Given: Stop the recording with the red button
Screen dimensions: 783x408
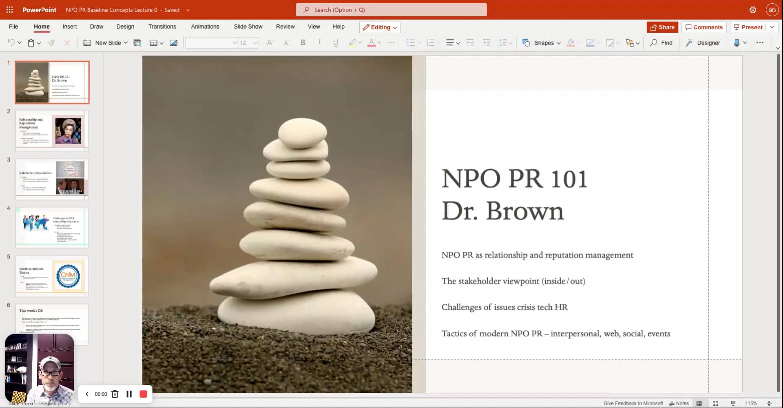Looking at the screenshot, I should click(143, 394).
